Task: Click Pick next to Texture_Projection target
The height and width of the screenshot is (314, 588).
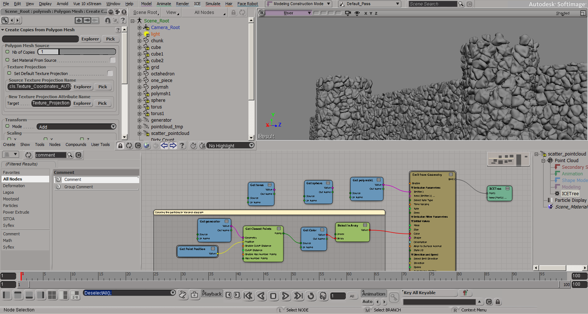Action: click(x=102, y=103)
